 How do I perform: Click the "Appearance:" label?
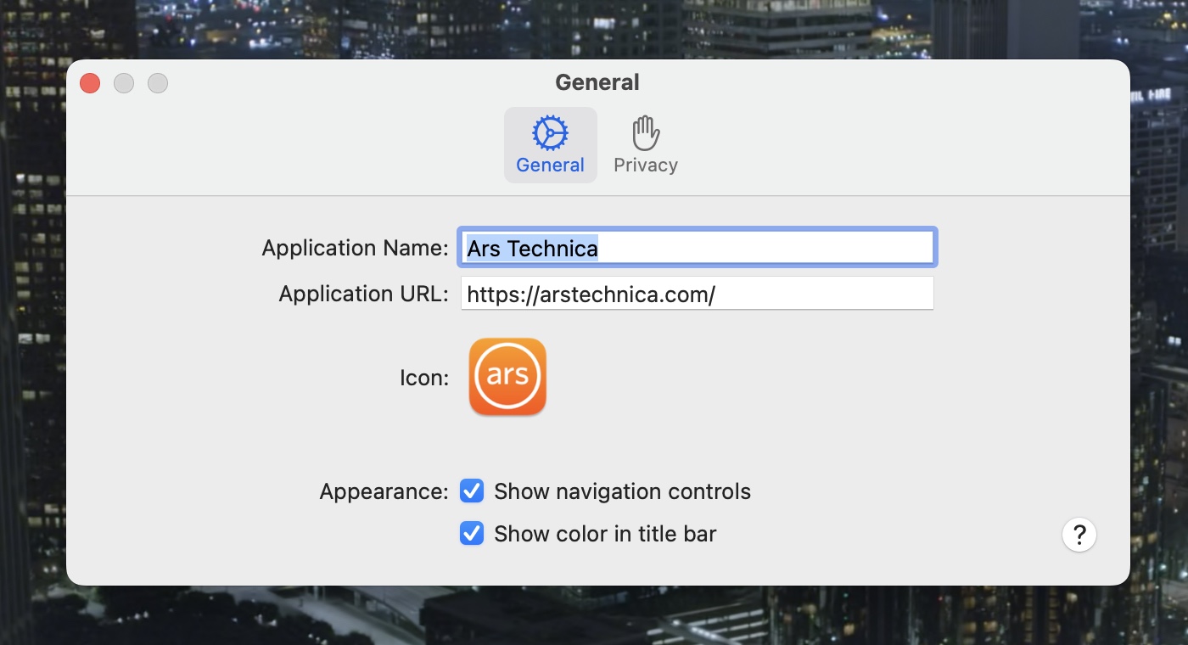(x=384, y=491)
